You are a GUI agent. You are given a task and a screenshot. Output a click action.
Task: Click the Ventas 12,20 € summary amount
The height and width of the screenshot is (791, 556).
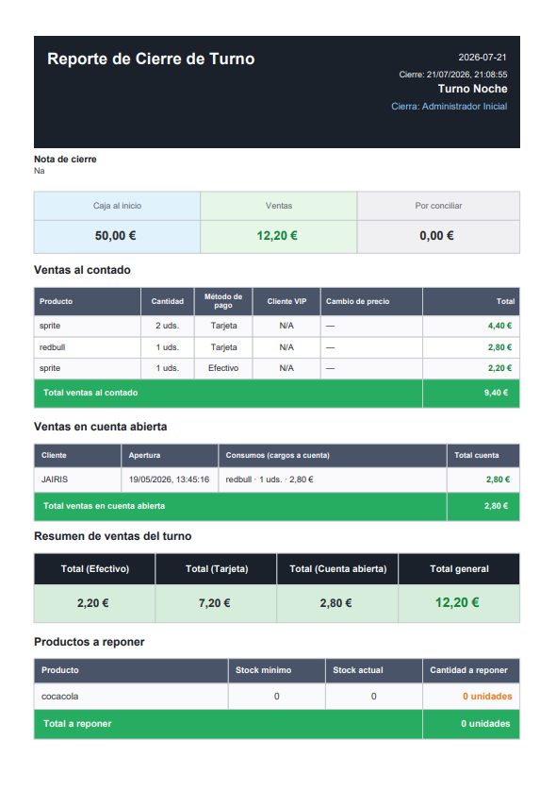click(x=277, y=236)
